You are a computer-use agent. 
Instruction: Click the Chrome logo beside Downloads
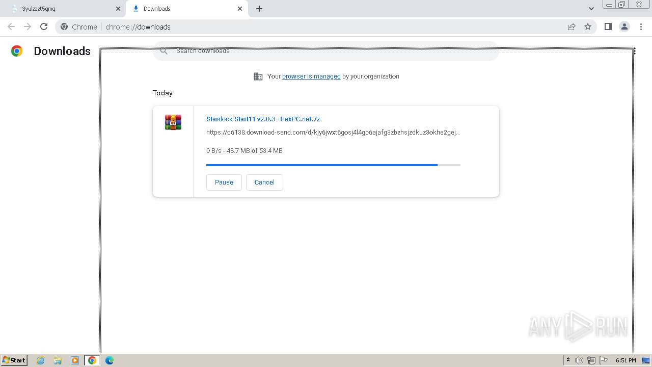17,51
